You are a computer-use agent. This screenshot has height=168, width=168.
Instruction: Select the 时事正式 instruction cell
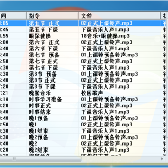tap(40, 105)
